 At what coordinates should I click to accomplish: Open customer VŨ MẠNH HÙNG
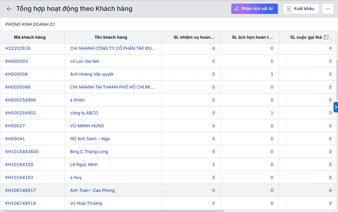tap(87, 126)
